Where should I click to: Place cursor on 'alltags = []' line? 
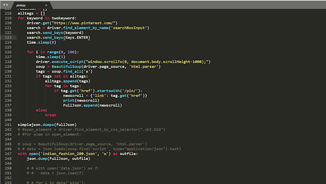(31, 13)
